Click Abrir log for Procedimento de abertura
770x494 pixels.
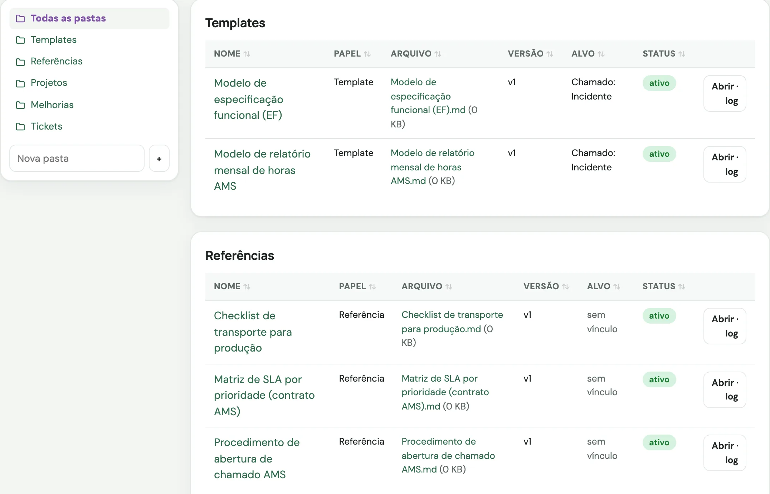(x=725, y=453)
